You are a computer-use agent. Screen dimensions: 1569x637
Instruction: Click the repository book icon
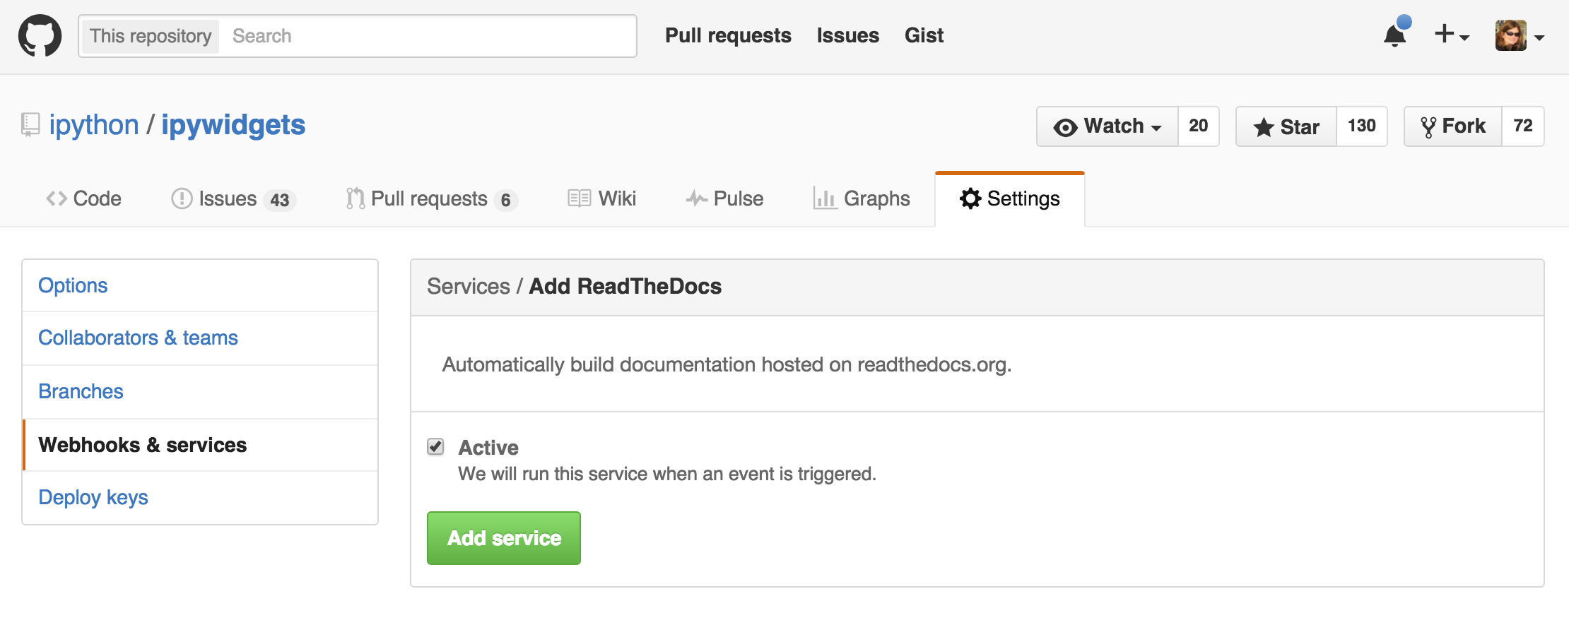pos(30,125)
